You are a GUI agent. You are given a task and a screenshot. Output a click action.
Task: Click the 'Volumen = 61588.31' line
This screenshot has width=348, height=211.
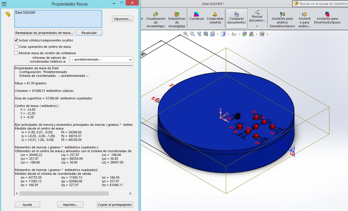(44, 91)
